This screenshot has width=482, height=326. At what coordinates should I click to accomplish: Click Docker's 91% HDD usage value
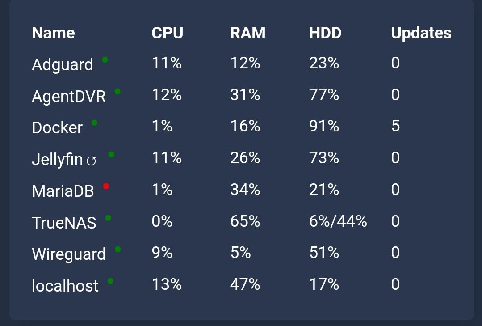click(324, 126)
